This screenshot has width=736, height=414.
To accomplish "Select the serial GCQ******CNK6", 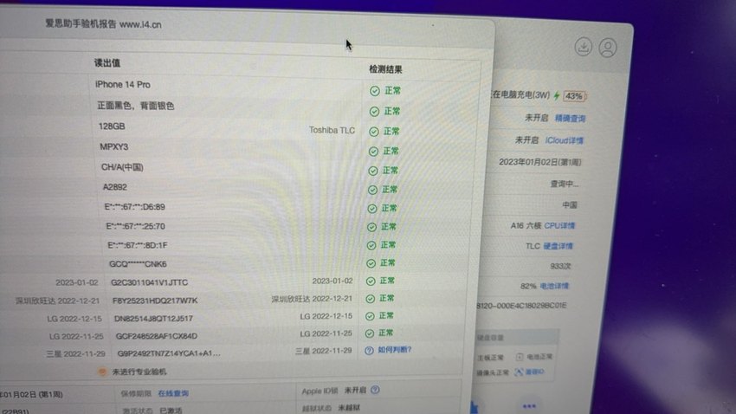I will click(x=138, y=264).
